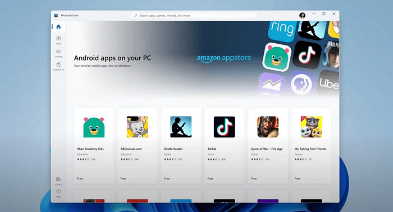Click the ABCmouse.com app icon
Viewport: 393px width, 212px height.
click(138, 127)
